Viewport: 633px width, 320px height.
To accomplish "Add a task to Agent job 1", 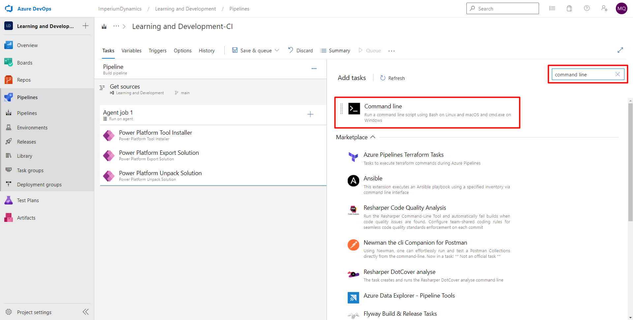I will [310, 114].
